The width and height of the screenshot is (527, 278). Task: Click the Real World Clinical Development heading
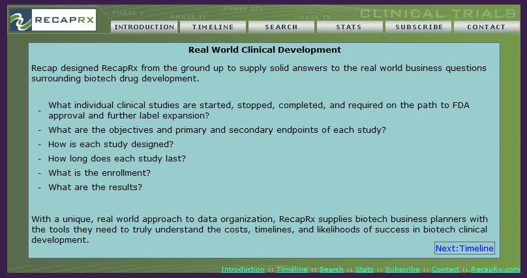pos(264,49)
